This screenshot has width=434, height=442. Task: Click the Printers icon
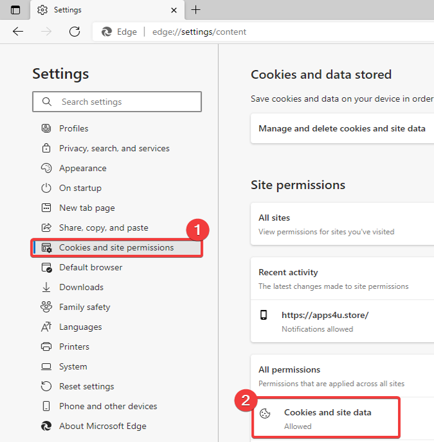click(46, 347)
